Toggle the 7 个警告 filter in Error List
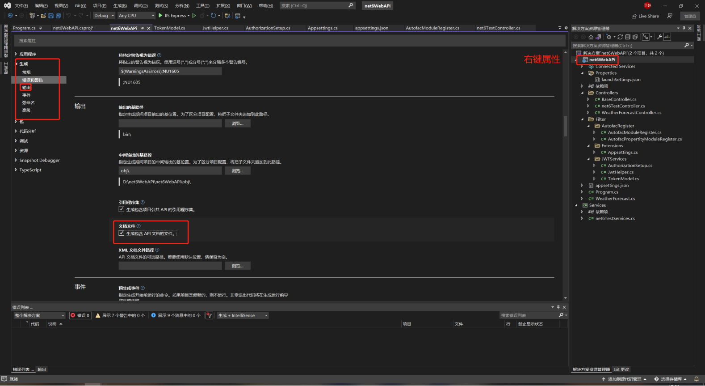The width and height of the screenshot is (705, 386). coord(120,315)
